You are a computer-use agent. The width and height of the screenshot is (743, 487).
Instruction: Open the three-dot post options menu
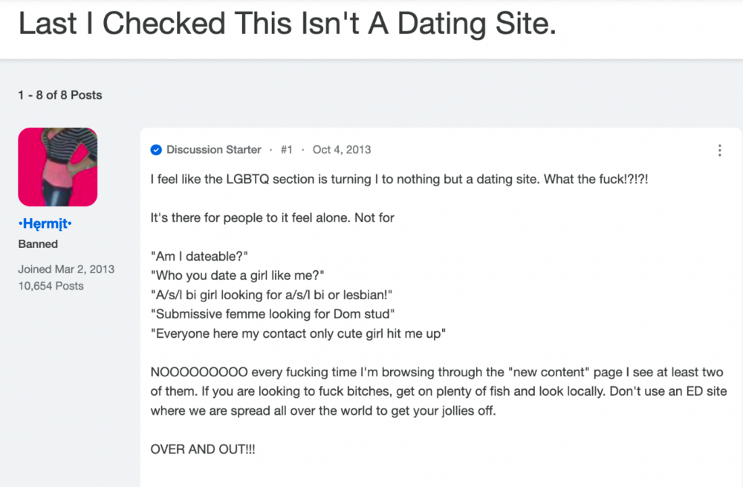tap(719, 151)
